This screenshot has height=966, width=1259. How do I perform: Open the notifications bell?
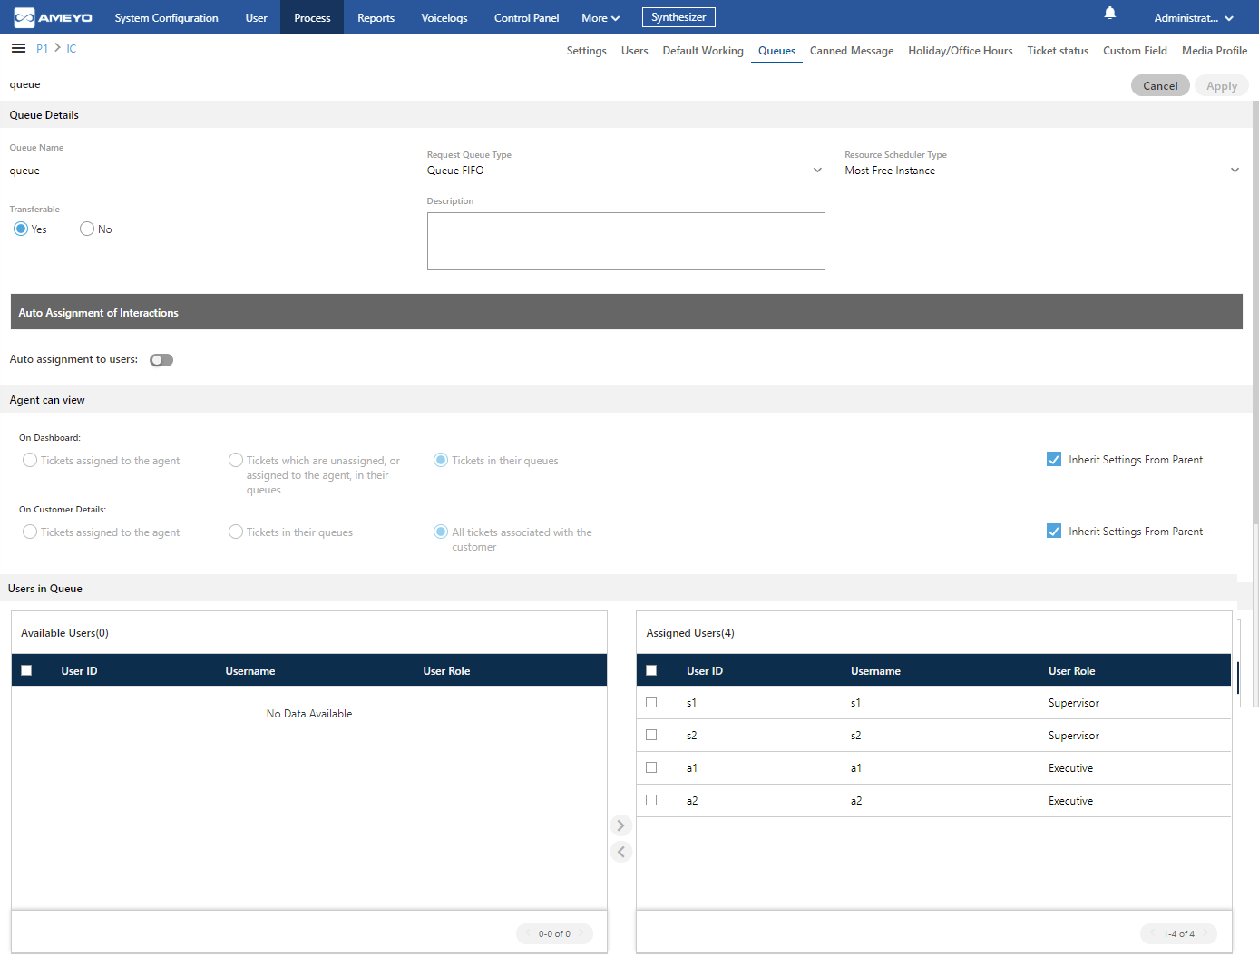(1110, 14)
